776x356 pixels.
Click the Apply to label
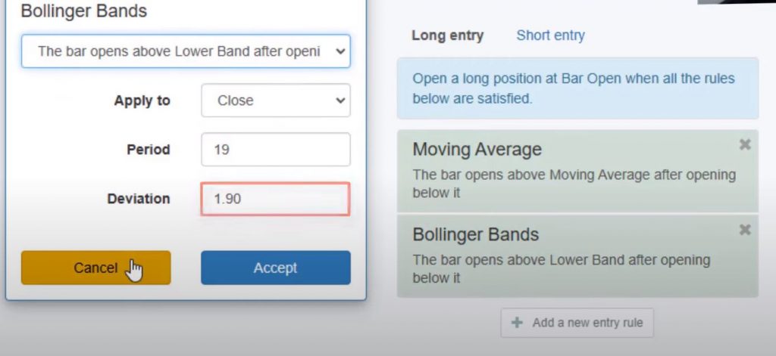coord(142,101)
